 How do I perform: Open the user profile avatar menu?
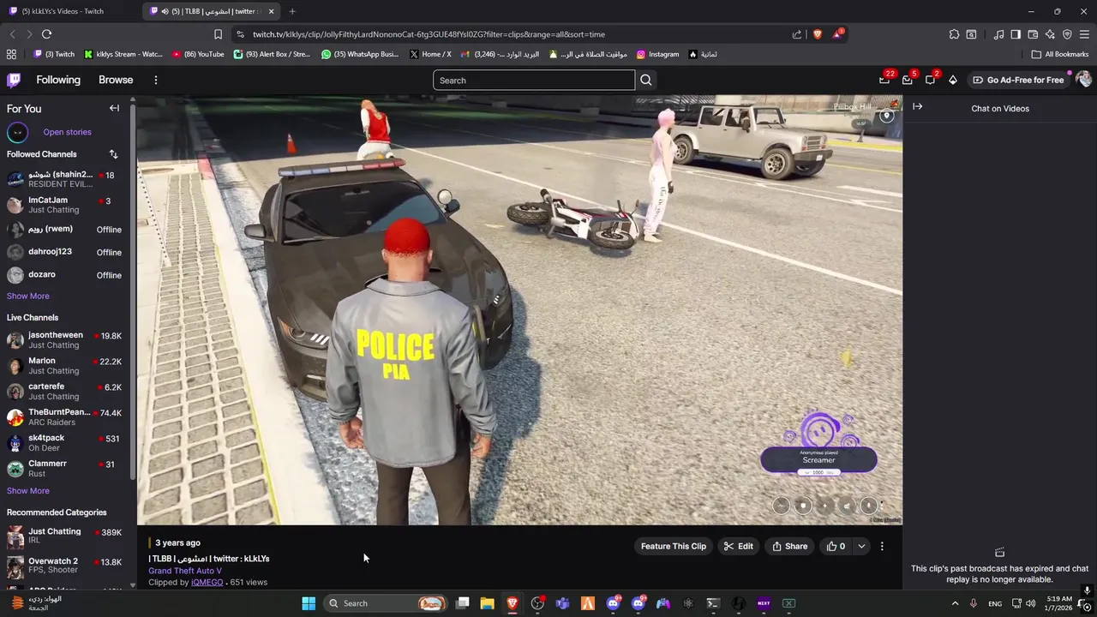tap(1083, 80)
